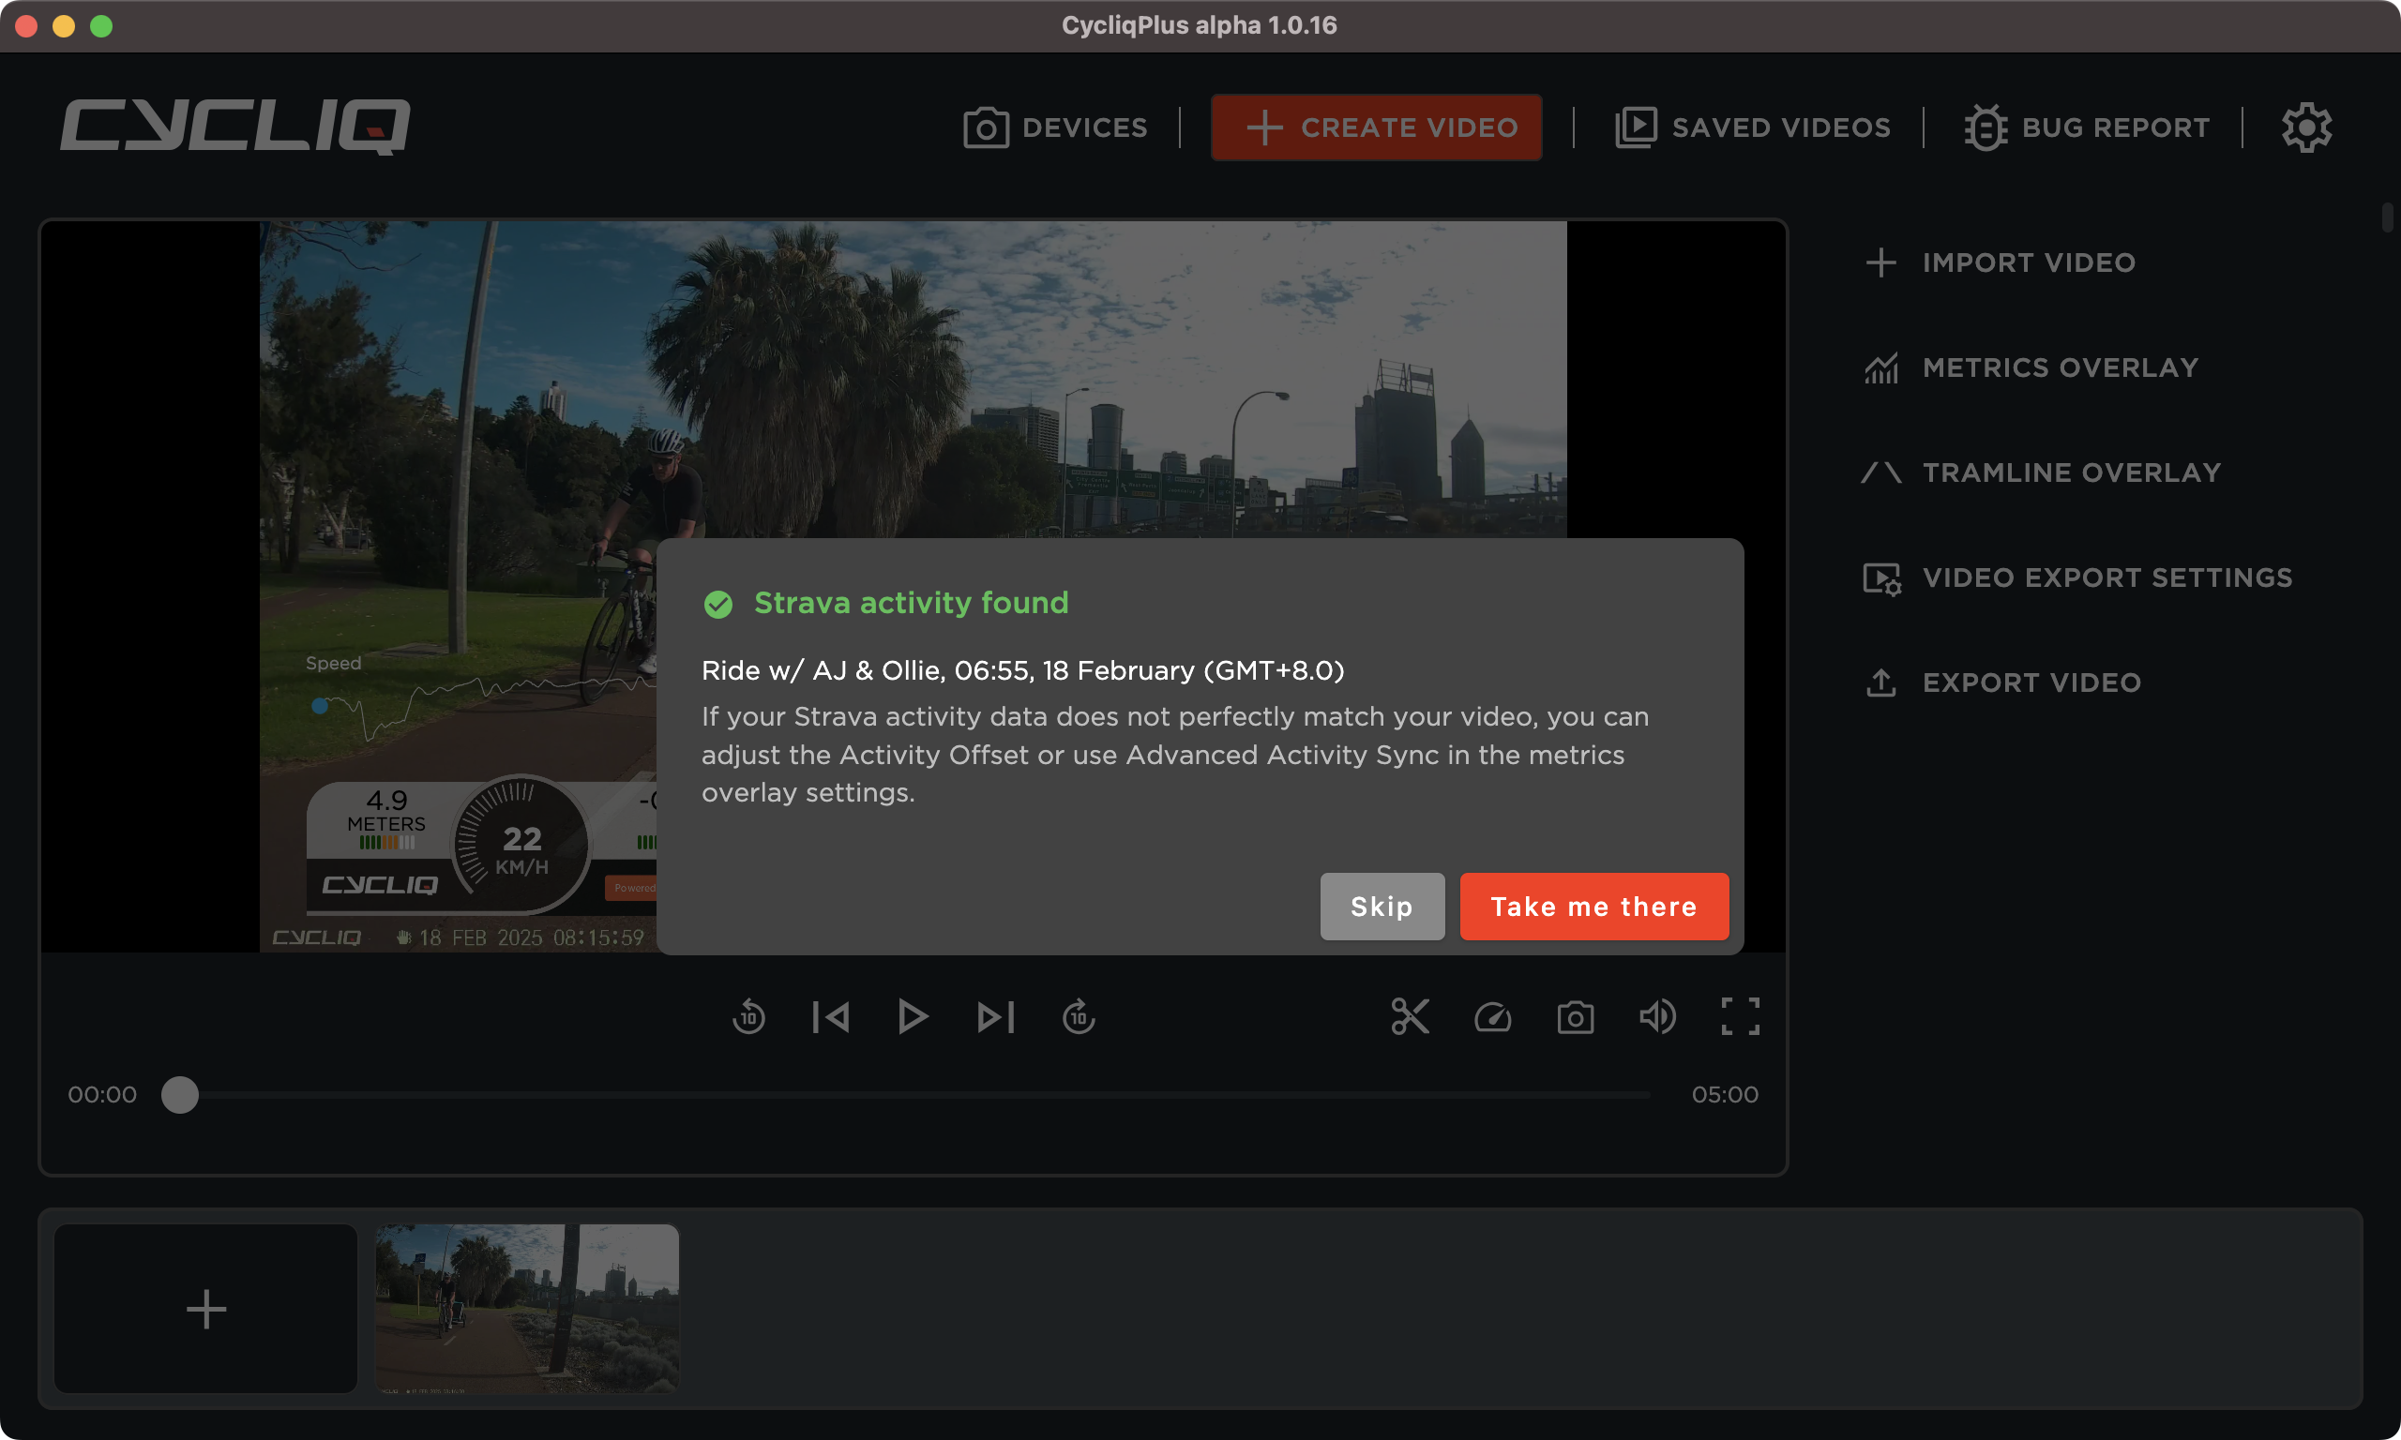Enter fullscreen mode
Screen dimensions: 2401x1440
(x=1740, y=1017)
